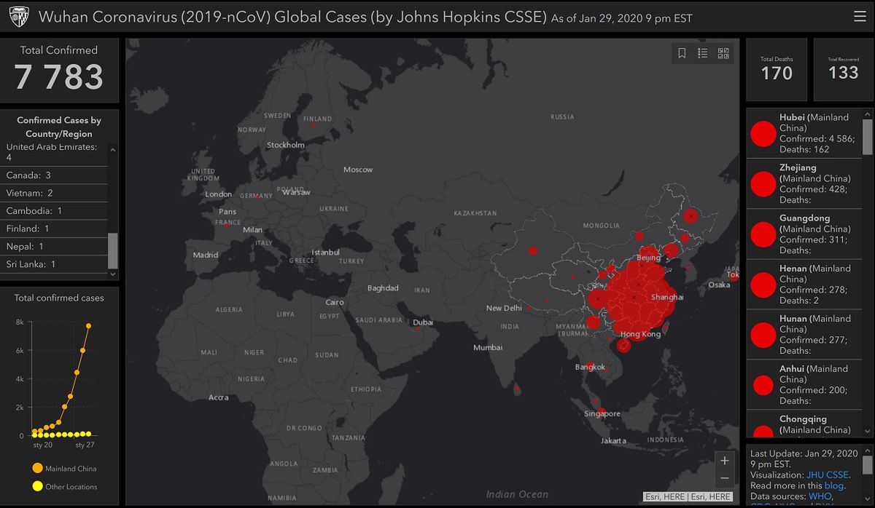Click the red case marker near Dubai
This screenshot has height=508, width=875.
(417, 329)
